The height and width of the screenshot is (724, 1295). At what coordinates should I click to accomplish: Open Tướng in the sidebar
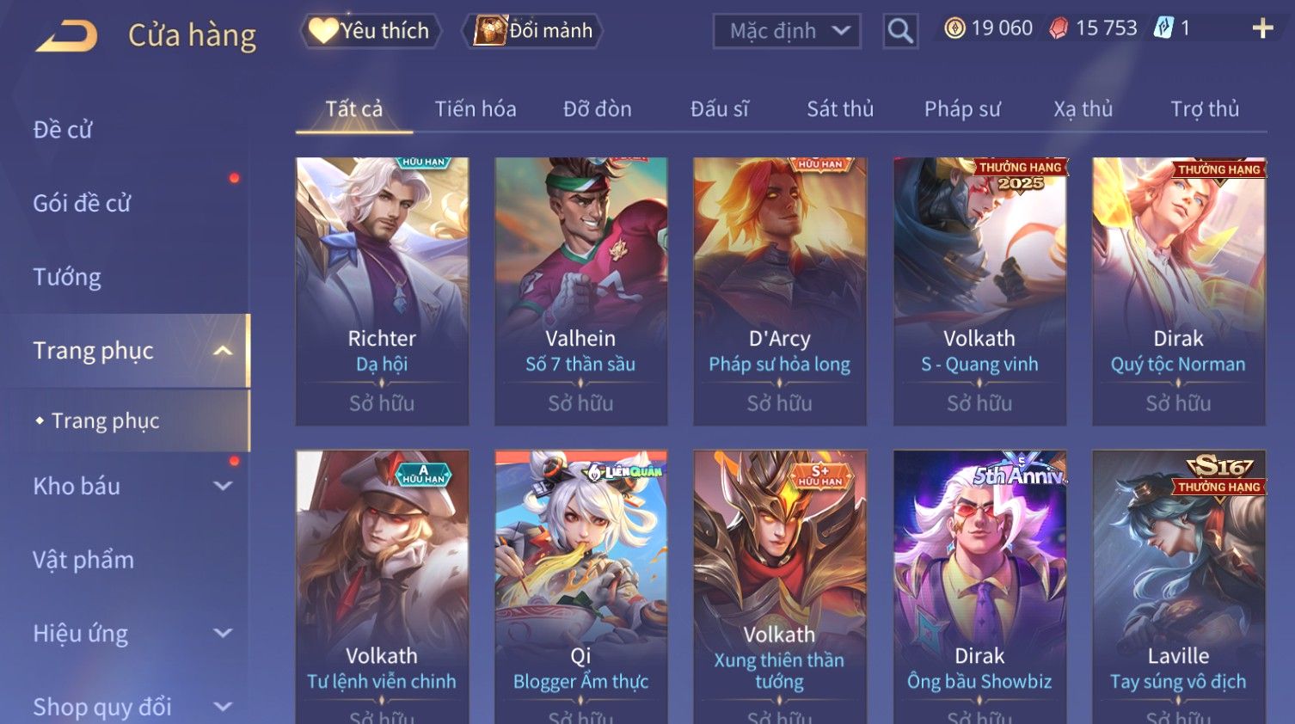coord(67,277)
